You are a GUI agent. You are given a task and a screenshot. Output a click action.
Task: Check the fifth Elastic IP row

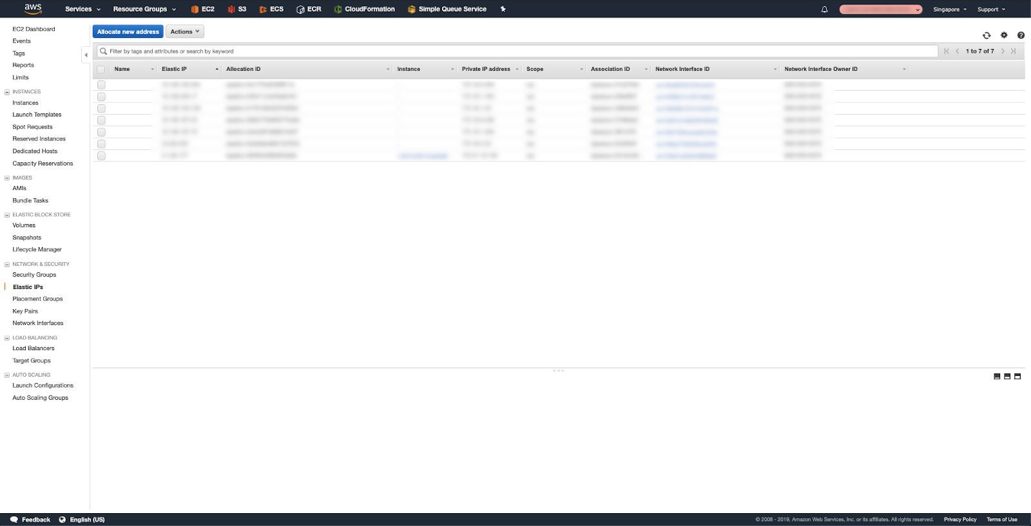(101, 132)
